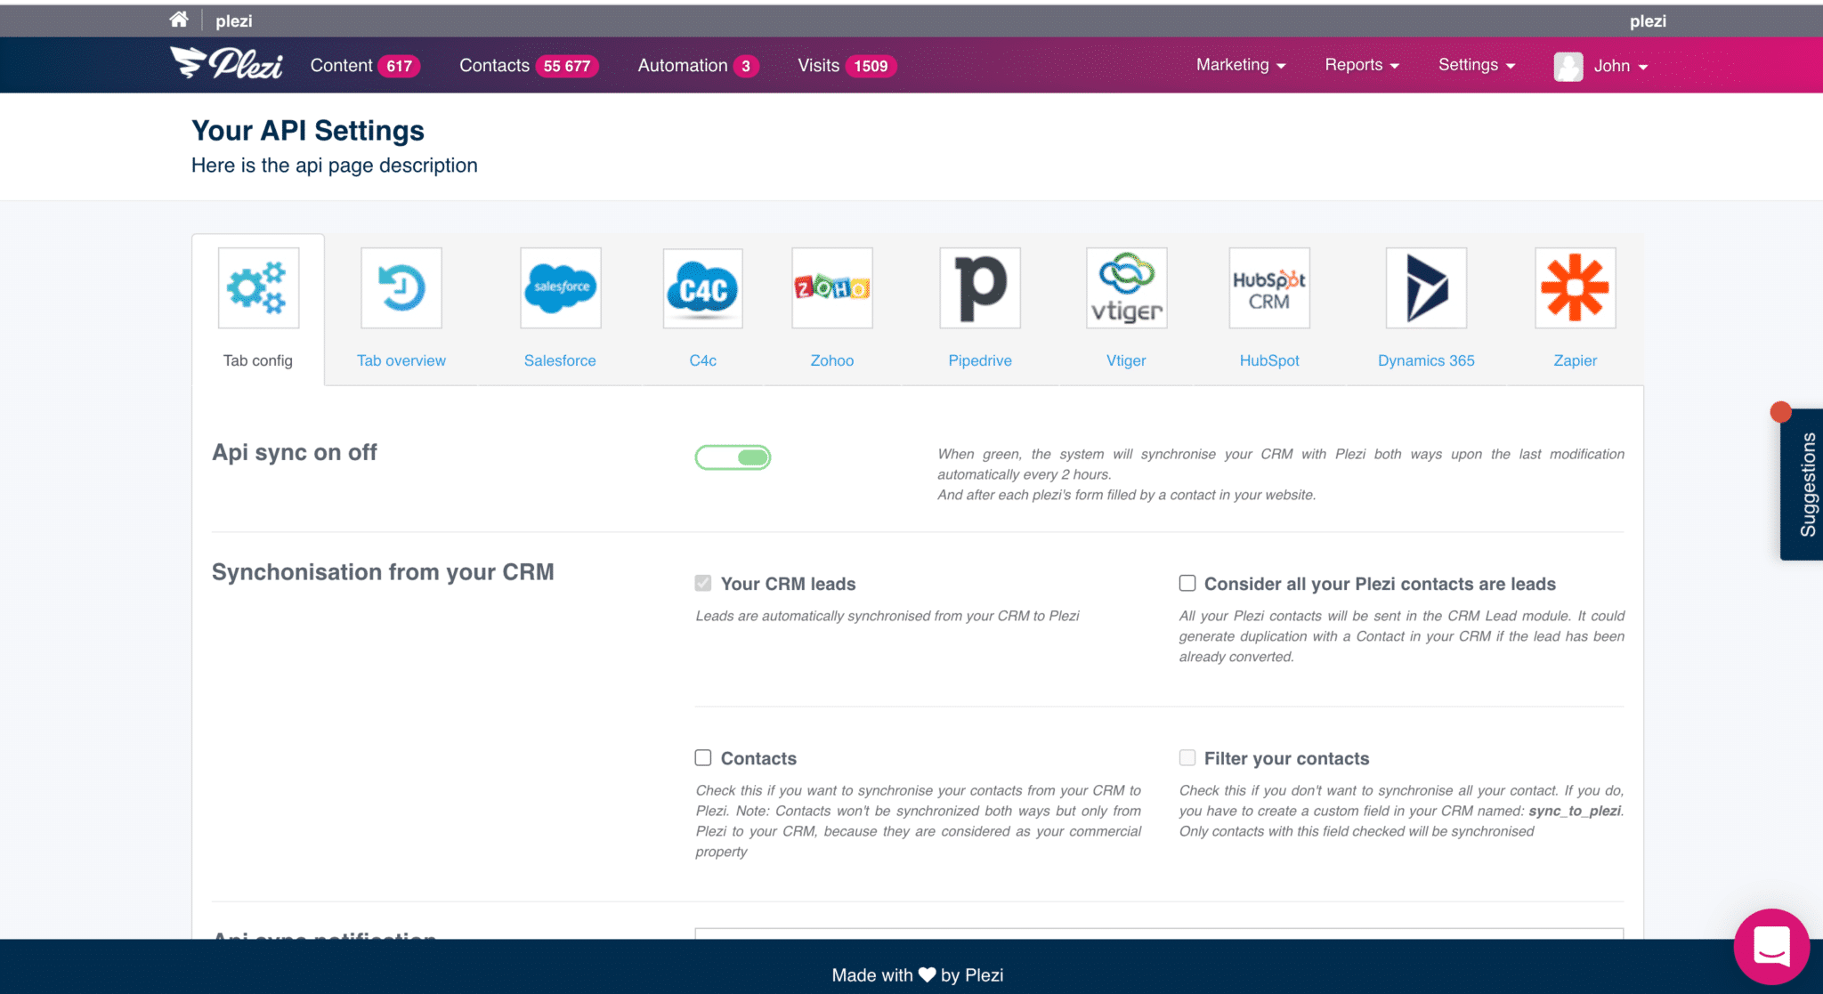Viewport: 1823px width, 994px height.
Task: Click the Content 617 count badge
Action: [x=399, y=66]
